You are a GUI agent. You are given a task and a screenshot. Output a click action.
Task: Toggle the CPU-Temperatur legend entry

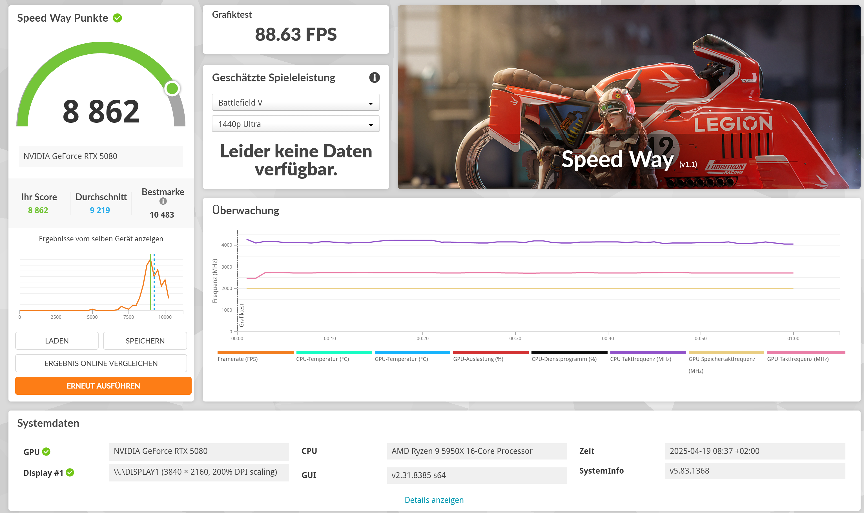coord(322,359)
